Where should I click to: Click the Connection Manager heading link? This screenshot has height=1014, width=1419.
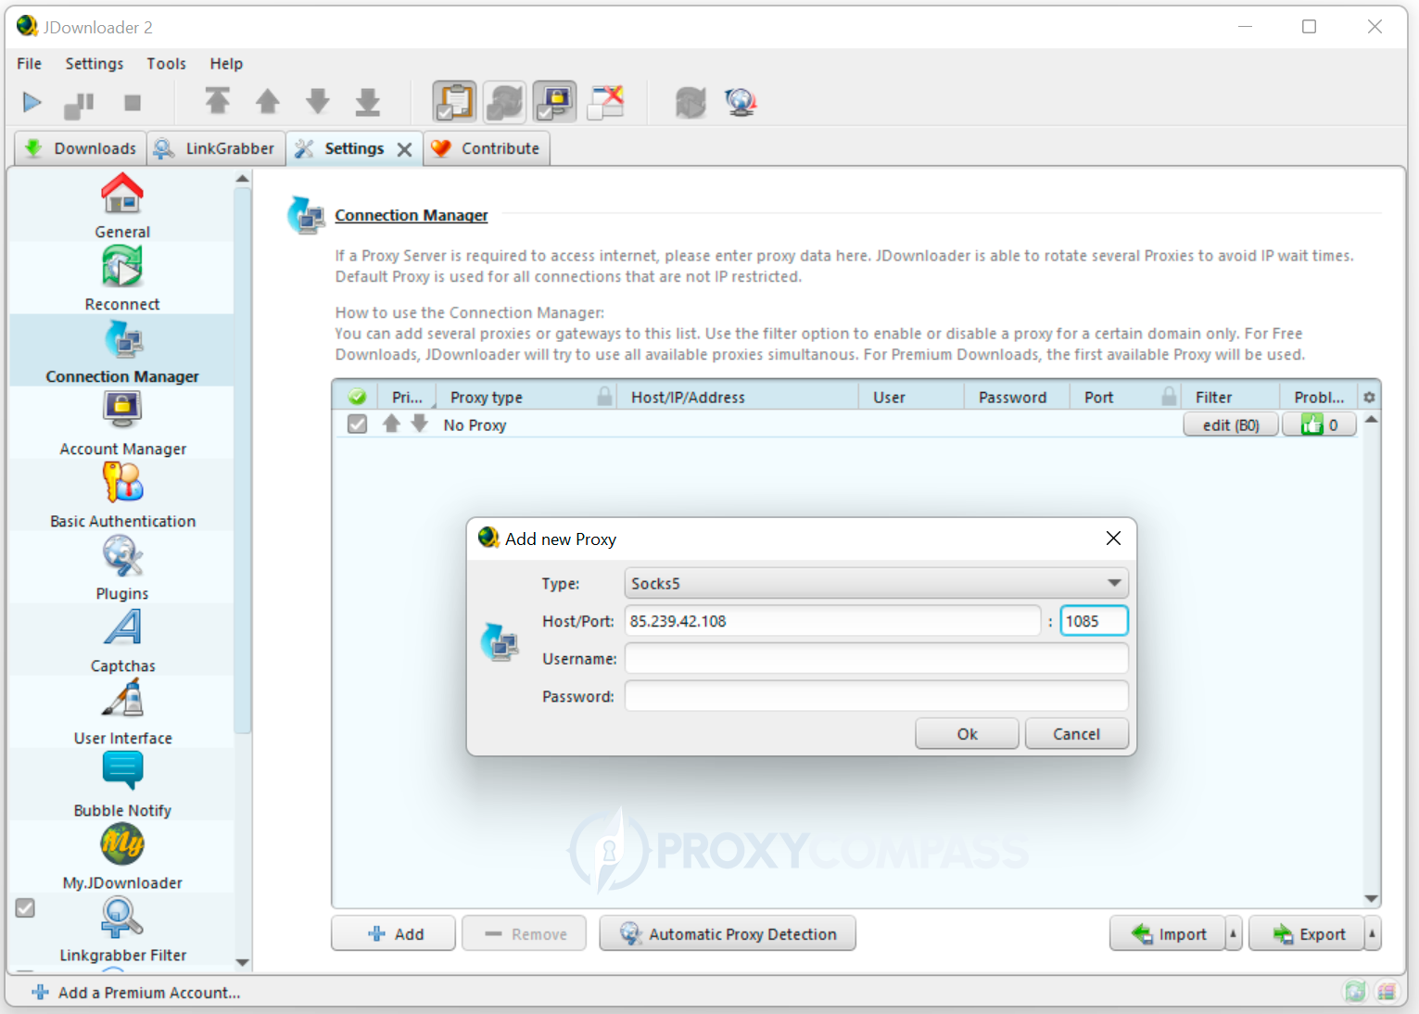tap(412, 215)
